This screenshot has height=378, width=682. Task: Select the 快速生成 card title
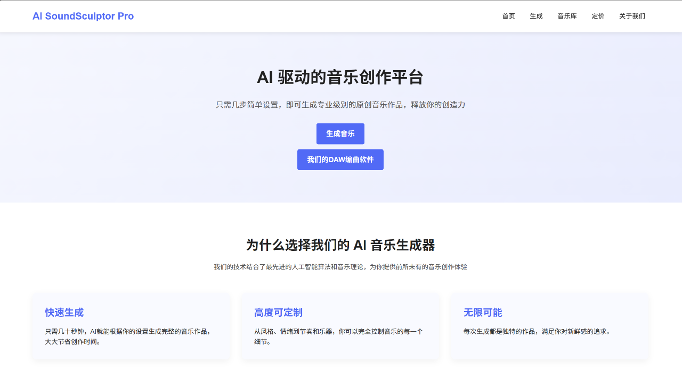pos(64,313)
